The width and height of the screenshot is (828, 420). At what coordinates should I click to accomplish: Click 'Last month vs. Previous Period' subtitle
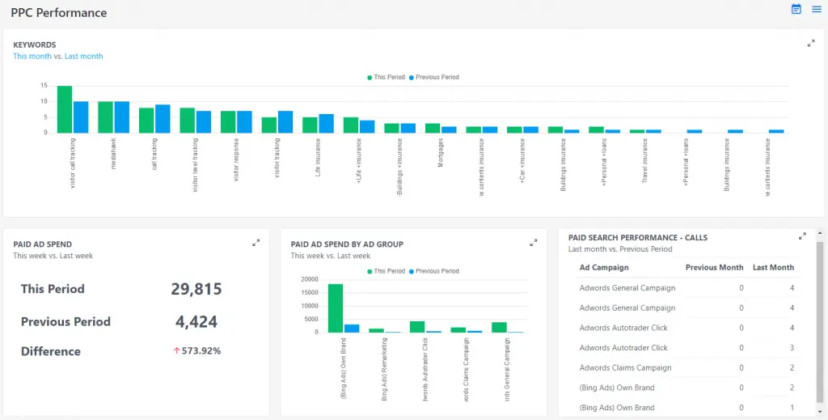(620, 248)
